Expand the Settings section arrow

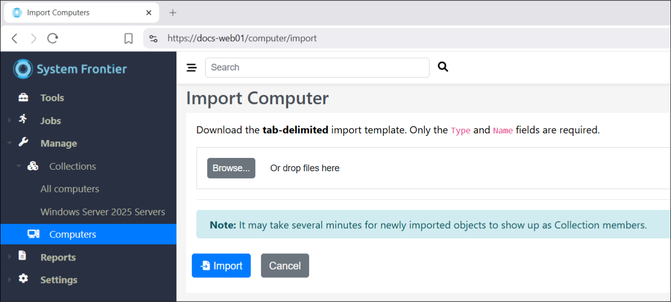point(9,280)
